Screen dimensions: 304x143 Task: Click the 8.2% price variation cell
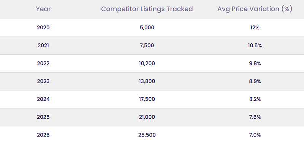pos(255,99)
